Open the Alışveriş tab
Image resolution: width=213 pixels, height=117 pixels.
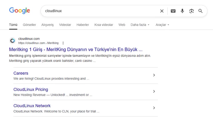[48, 25]
